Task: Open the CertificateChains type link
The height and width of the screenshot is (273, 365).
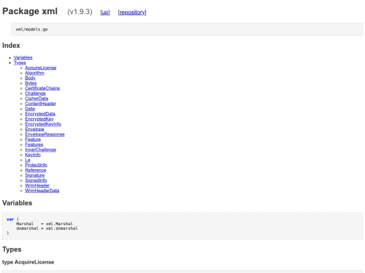Action: pos(42,88)
